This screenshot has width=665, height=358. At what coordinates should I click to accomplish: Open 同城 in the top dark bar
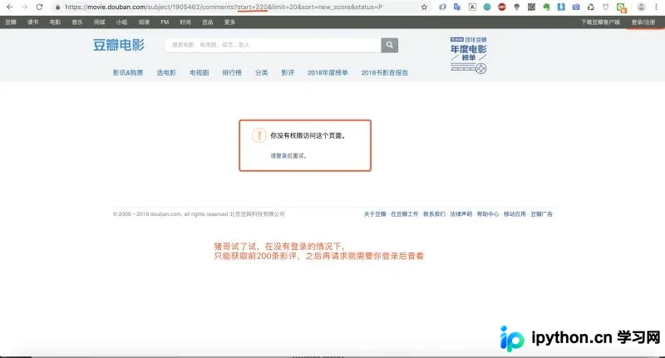coord(99,22)
